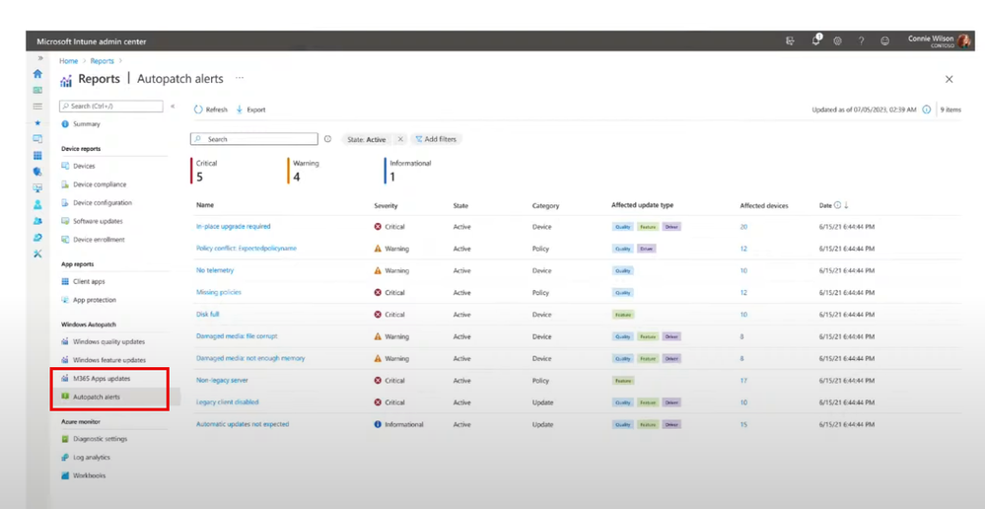Image resolution: width=985 pixels, height=509 pixels.
Task: Open the feedback smiley icon
Action: 885,40
